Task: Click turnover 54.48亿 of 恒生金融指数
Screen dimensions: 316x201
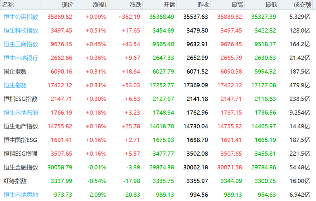Action: [300, 167]
